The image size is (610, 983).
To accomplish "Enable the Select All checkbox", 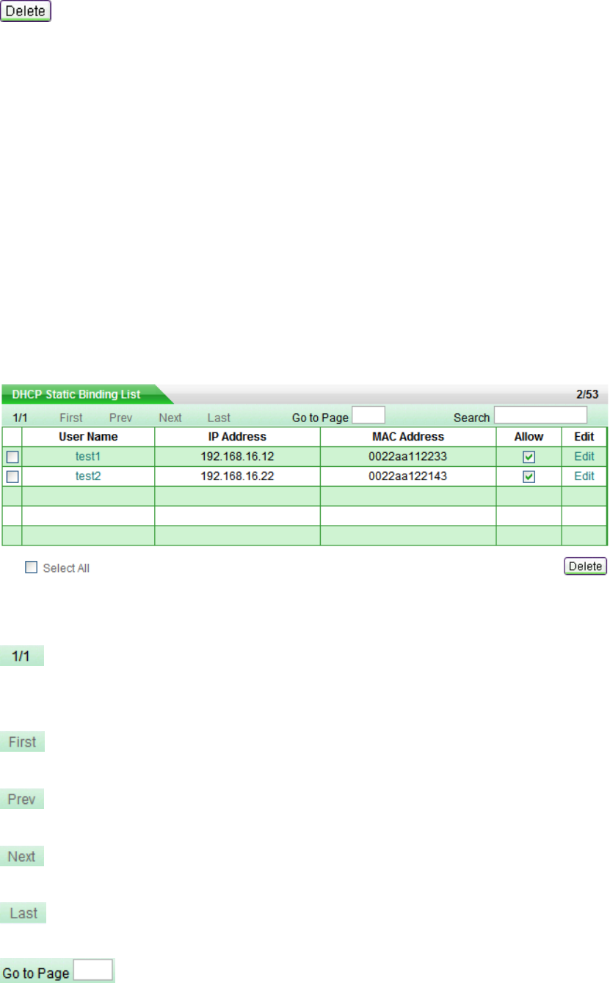I will point(31,567).
